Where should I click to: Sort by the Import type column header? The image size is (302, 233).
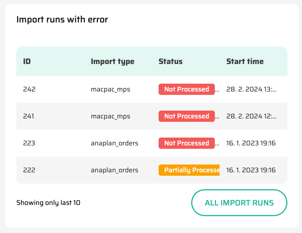112,61
